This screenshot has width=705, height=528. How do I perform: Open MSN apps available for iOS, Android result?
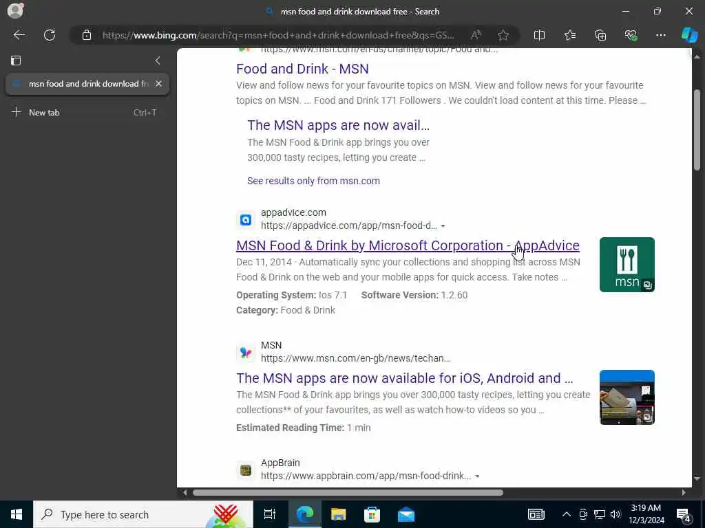pyautogui.click(x=405, y=378)
